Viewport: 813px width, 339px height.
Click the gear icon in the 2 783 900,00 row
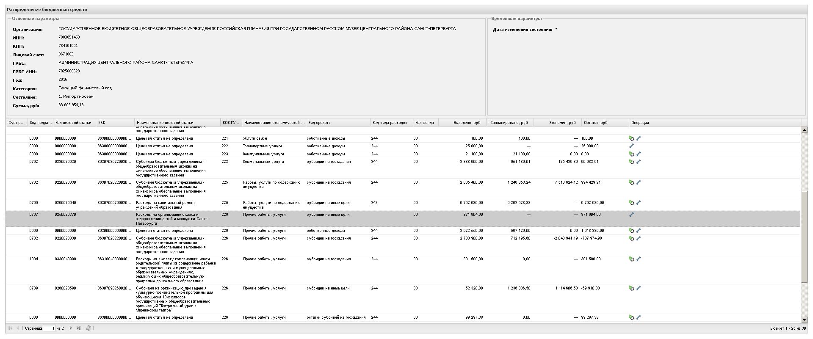click(631, 238)
